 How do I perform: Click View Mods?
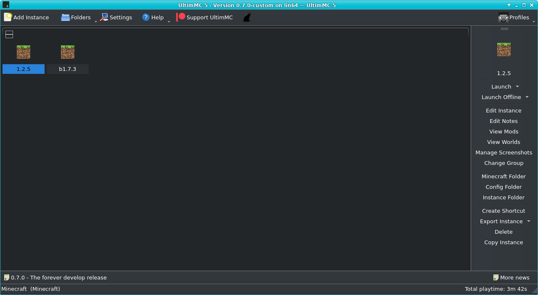[x=504, y=131]
